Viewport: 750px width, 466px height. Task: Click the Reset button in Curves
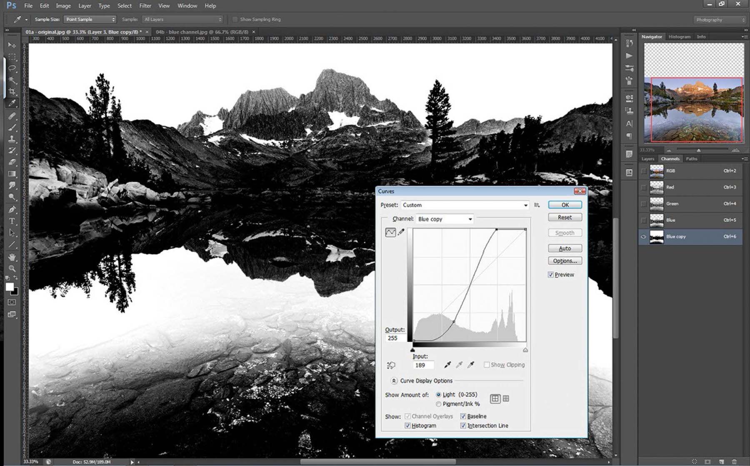click(565, 217)
